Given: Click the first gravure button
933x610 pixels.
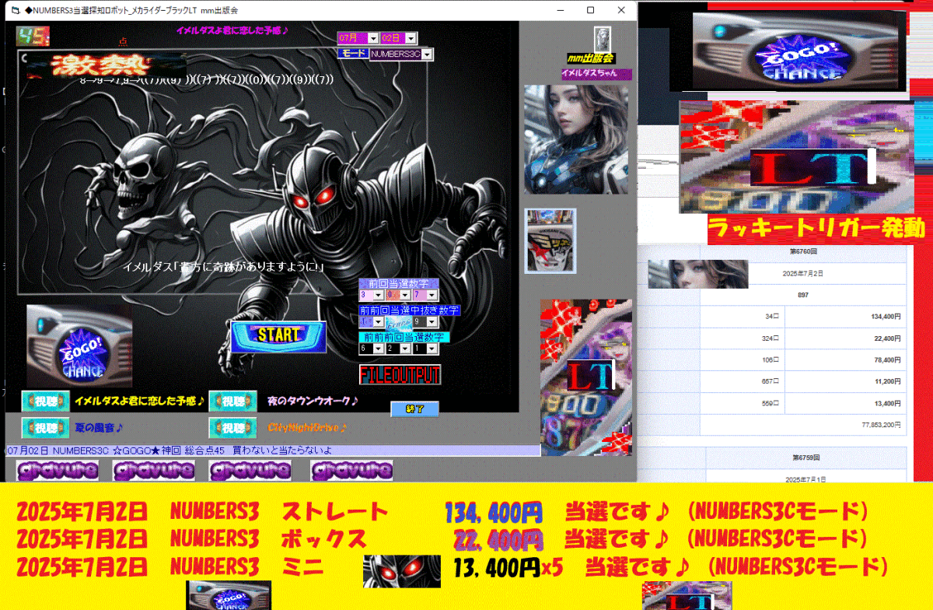Looking at the screenshot, I should [58, 471].
